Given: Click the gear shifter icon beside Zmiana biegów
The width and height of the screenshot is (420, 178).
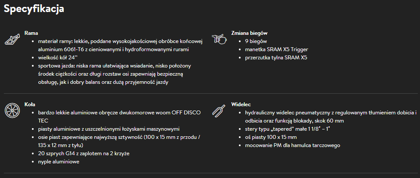Looking at the screenshot, I should [219, 39].
